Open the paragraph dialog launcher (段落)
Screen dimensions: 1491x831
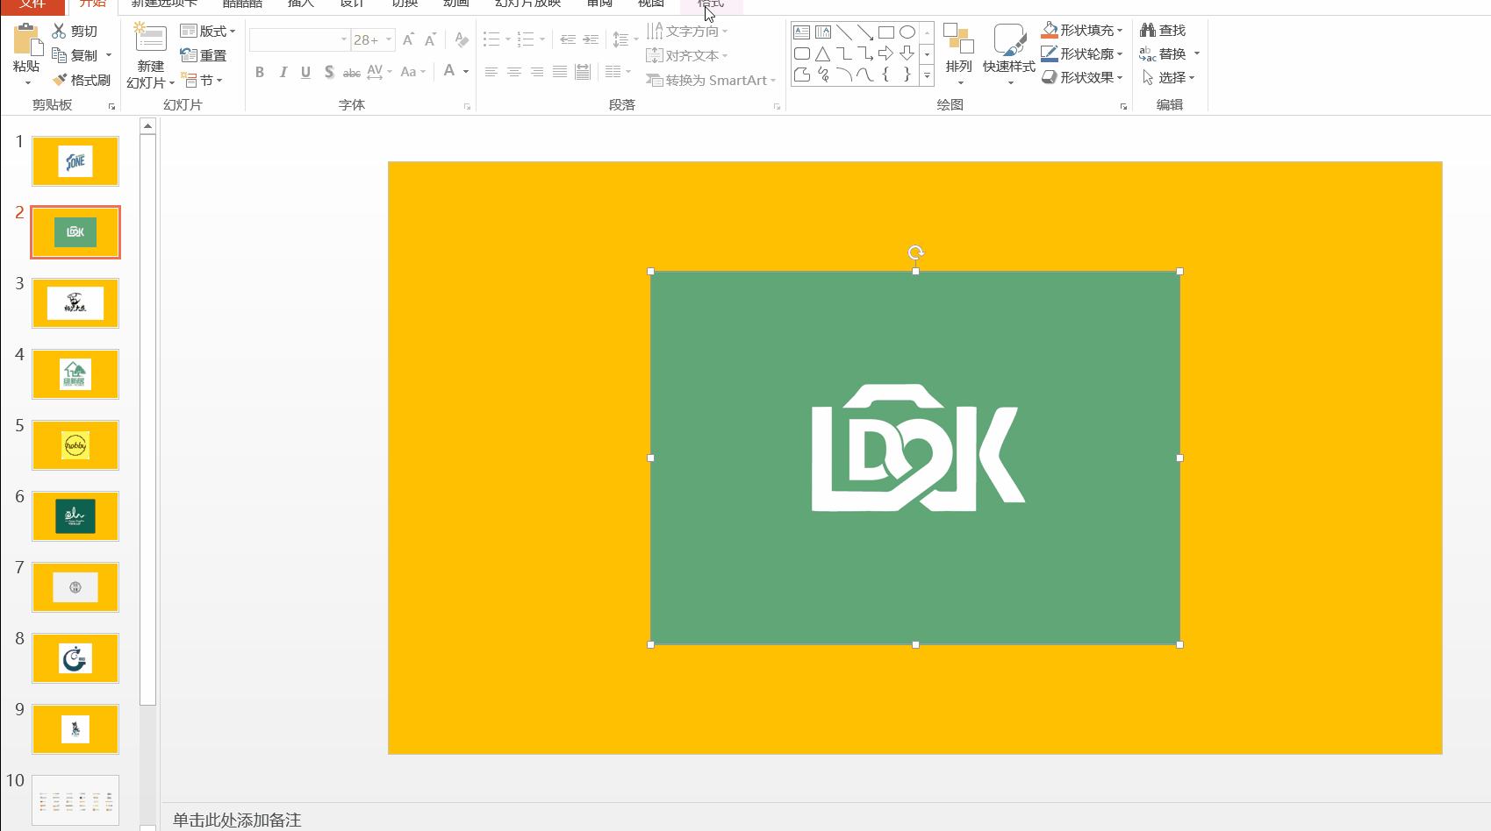(x=777, y=106)
